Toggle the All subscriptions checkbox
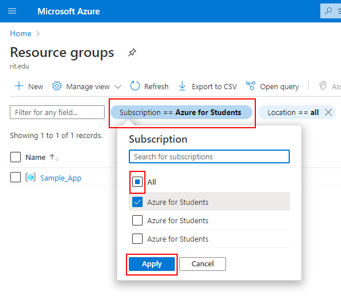 [x=137, y=182]
